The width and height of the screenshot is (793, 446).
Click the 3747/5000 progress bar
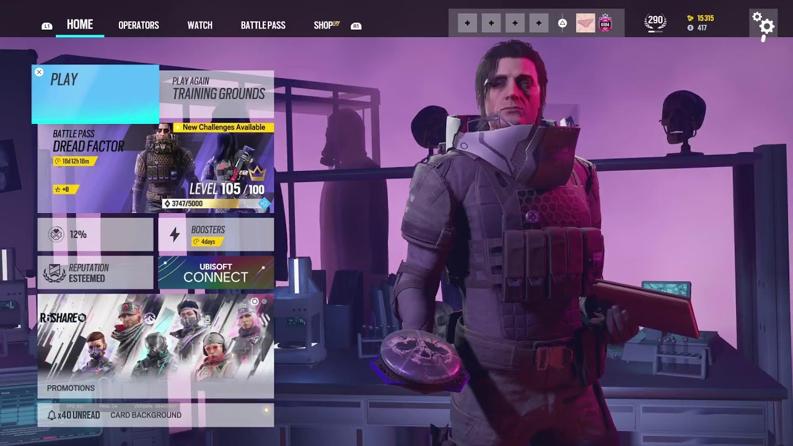click(214, 203)
